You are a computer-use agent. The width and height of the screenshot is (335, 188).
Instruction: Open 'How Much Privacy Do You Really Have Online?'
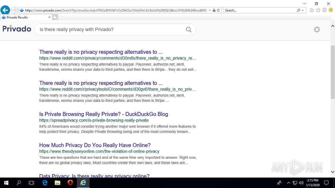[x=95, y=145]
